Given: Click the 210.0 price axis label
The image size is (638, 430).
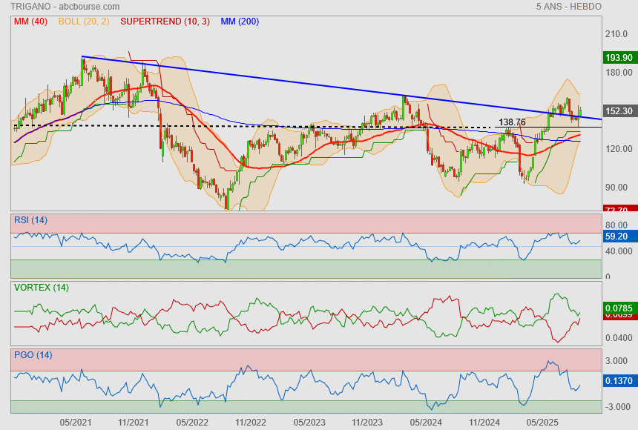Looking at the screenshot, I should tap(617, 34).
